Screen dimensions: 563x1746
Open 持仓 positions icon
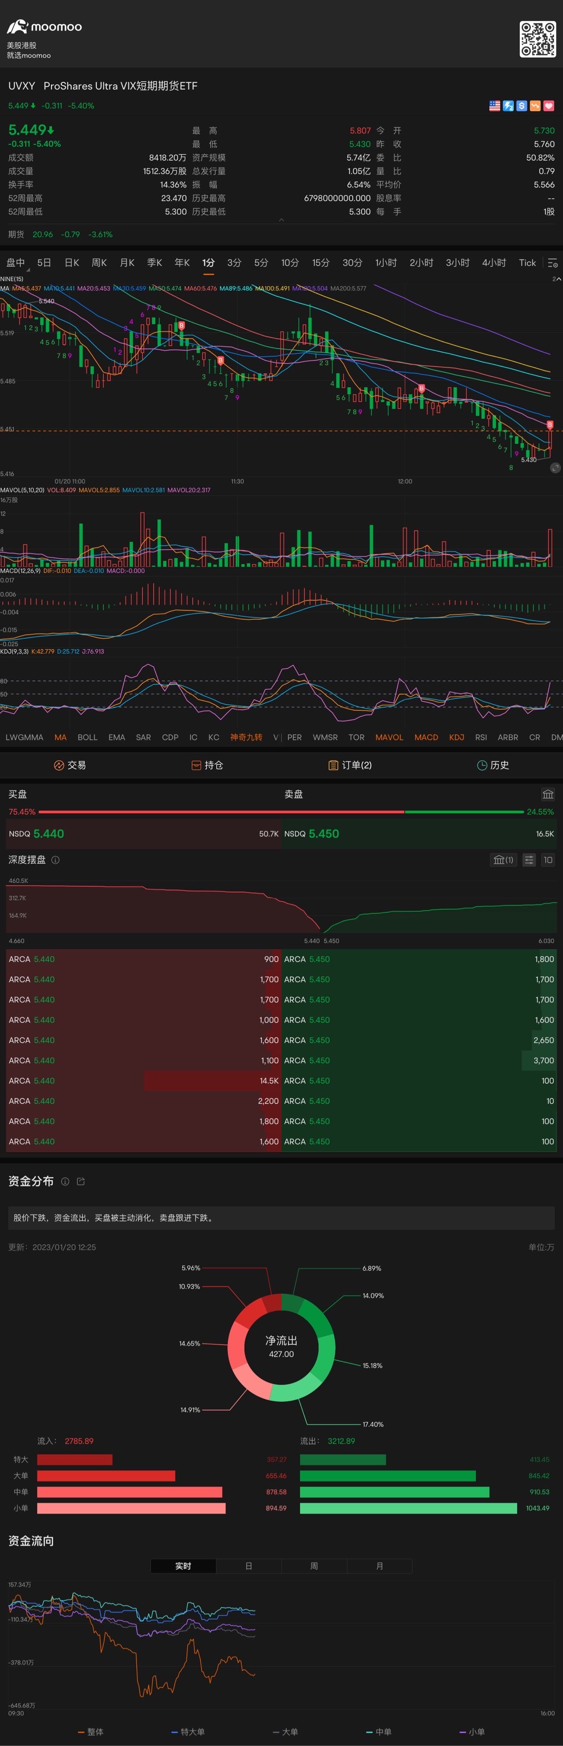click(196, 765)
